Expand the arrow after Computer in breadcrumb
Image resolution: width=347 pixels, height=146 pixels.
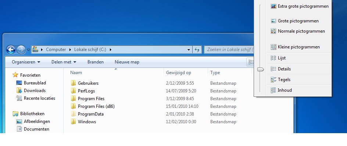(70, 50)
